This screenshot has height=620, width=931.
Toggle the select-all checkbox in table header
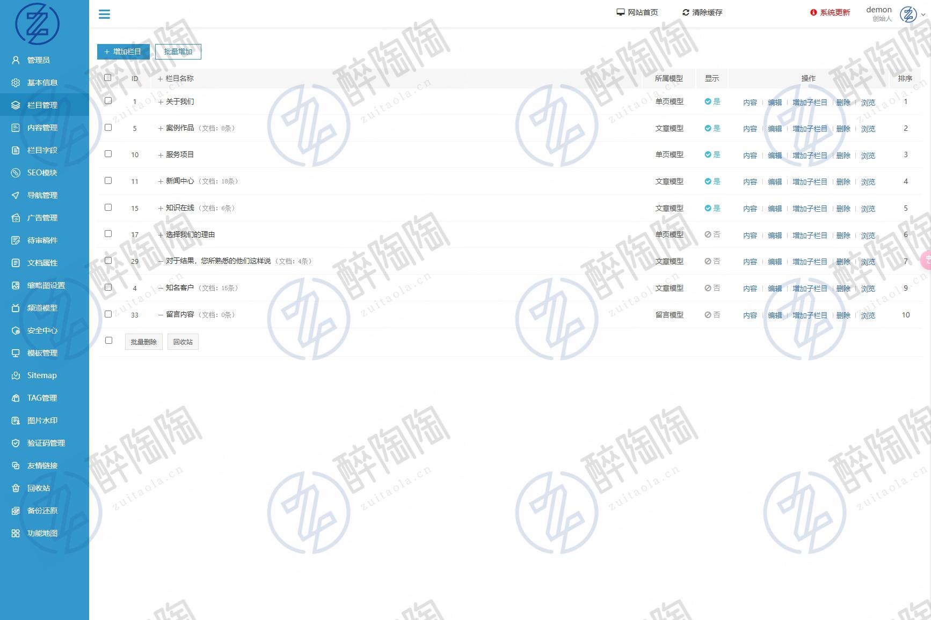[108, 78]
